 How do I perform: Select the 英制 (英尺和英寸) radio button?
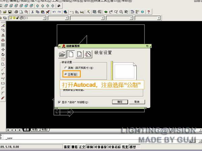tap(66, 68)
